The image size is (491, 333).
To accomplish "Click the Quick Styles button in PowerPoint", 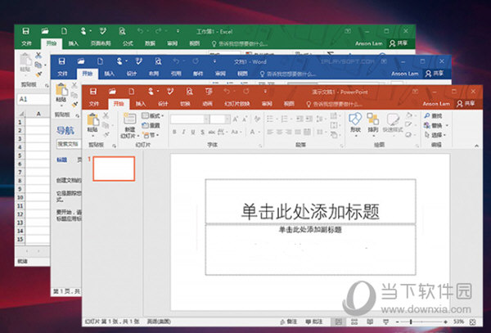I will coord(393,123).
